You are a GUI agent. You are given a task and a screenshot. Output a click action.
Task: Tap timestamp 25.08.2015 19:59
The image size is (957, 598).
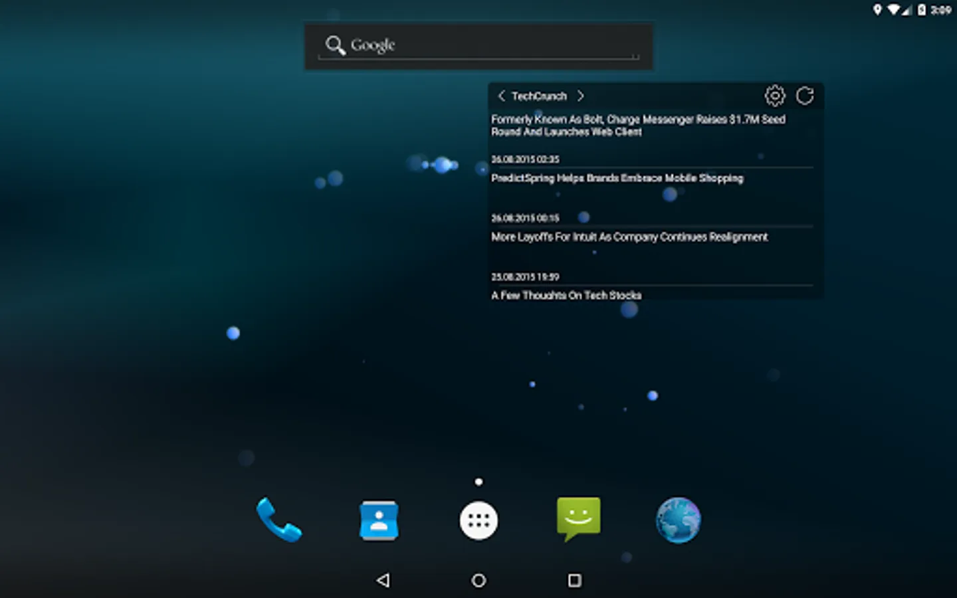click(x=525, y=276)
